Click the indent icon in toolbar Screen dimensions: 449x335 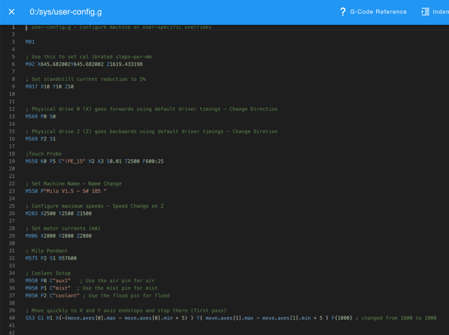(425, 12)
